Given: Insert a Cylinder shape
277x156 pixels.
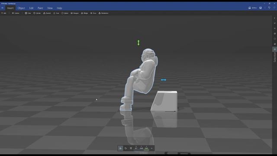Looking at the screenshot, I should coord(37,13).
